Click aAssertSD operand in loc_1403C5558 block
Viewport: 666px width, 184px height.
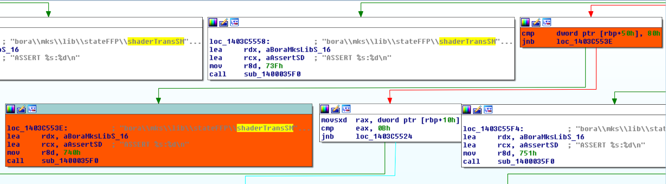click(x=285, y=58)
